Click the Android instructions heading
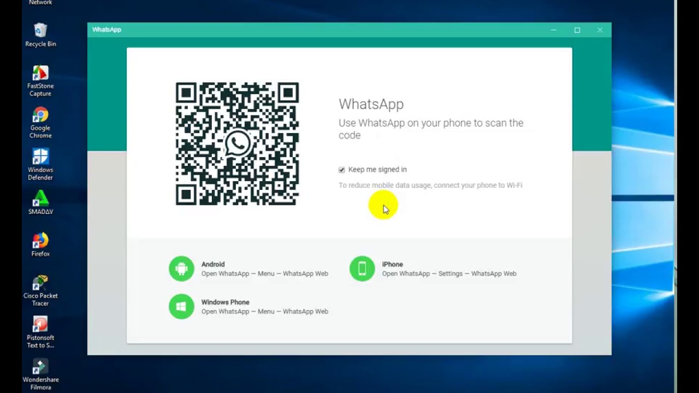Image resolution: width=699 pixels, height=393 pixels. coord(213,264)
